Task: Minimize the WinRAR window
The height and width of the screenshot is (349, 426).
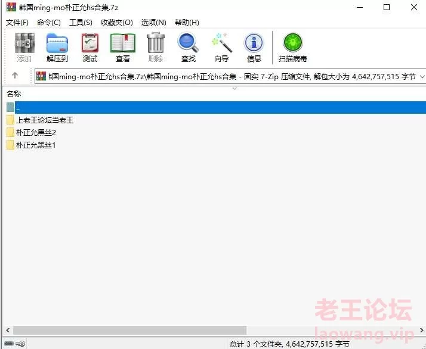Action: pos(360,7)
